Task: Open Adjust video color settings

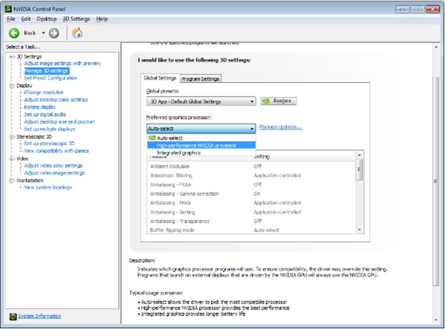Action: tap(53, 166)
